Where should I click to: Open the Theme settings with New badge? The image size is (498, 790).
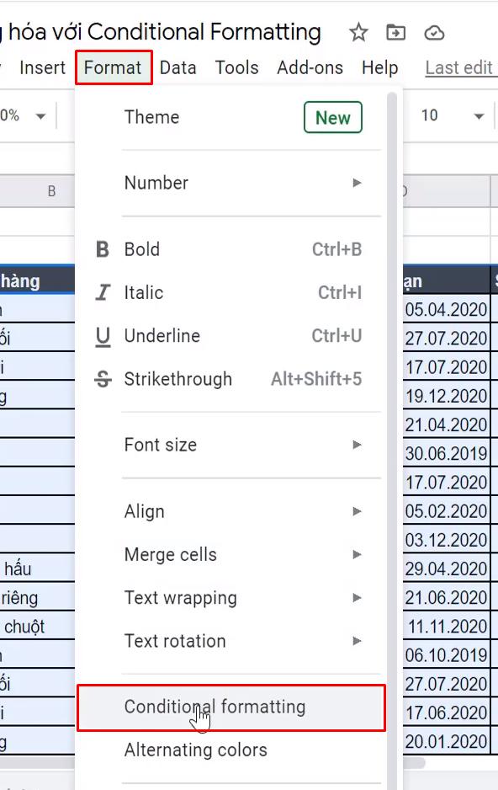[151, 117]
